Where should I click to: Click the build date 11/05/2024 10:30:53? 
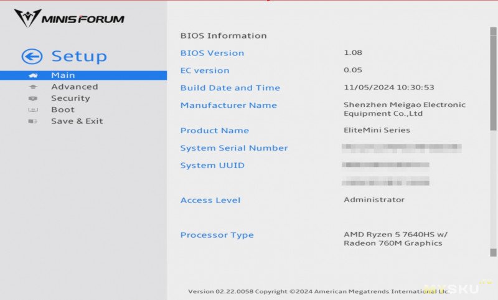389,88
